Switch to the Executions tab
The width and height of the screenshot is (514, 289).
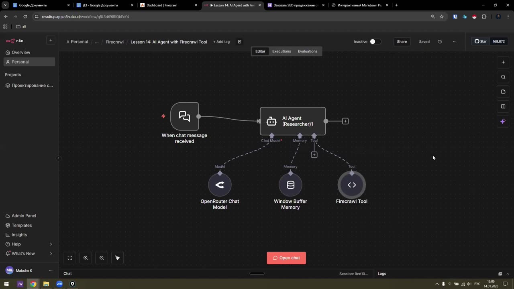(281, 51)
